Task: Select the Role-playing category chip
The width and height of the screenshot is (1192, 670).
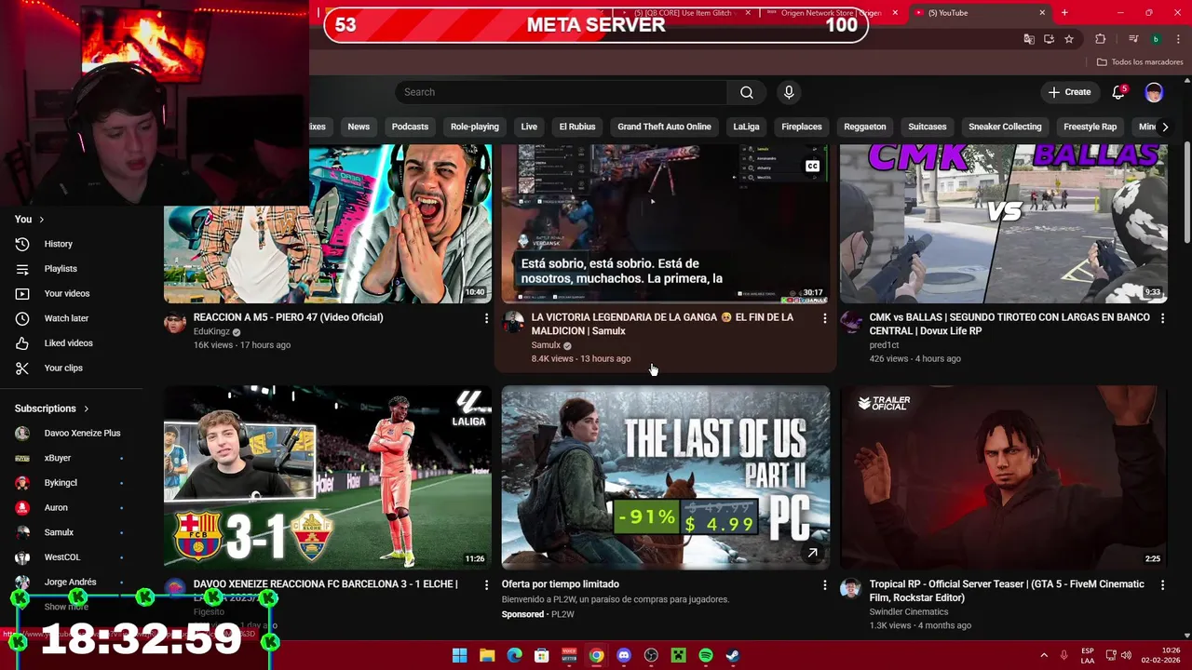Action: click(475, 127)
